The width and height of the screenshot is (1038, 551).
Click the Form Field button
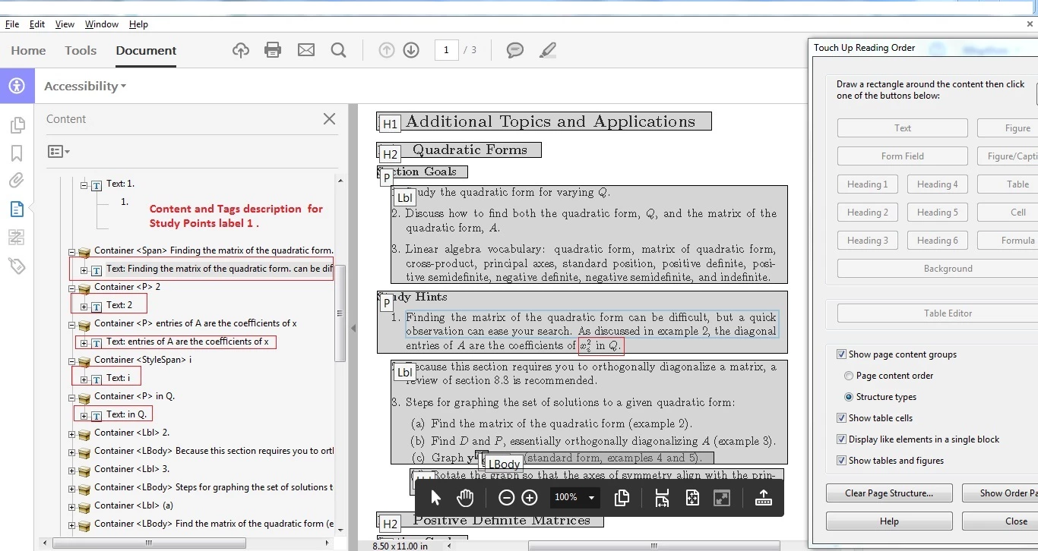point(903,156)
